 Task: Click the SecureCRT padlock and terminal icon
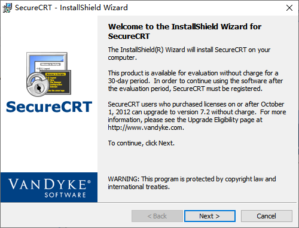49,74
